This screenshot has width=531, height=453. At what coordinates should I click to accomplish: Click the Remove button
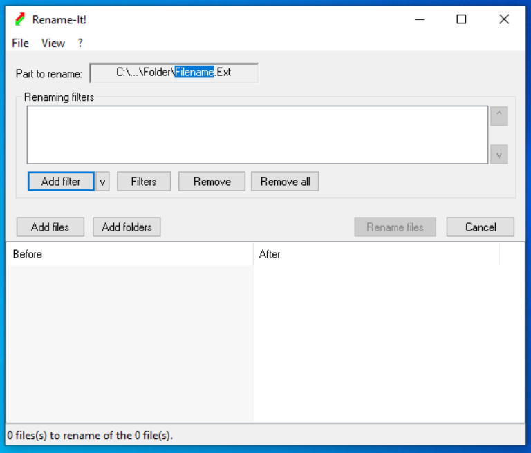(212, 182)
